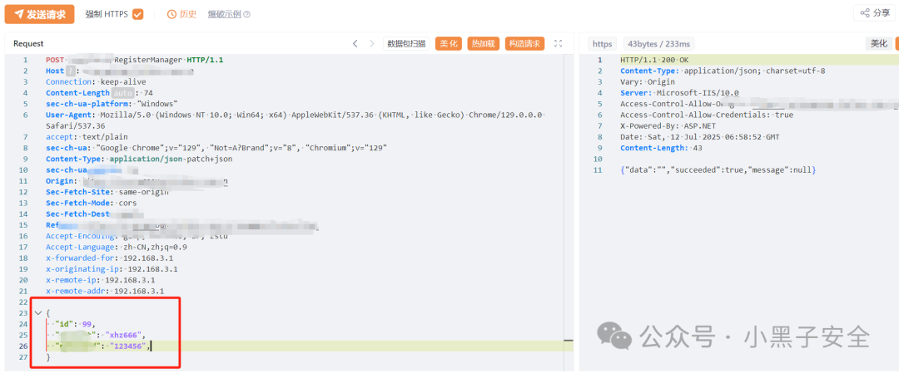Open the 爆破示例 link
Viewport: 899px width, 373px height.
[225, 14]
